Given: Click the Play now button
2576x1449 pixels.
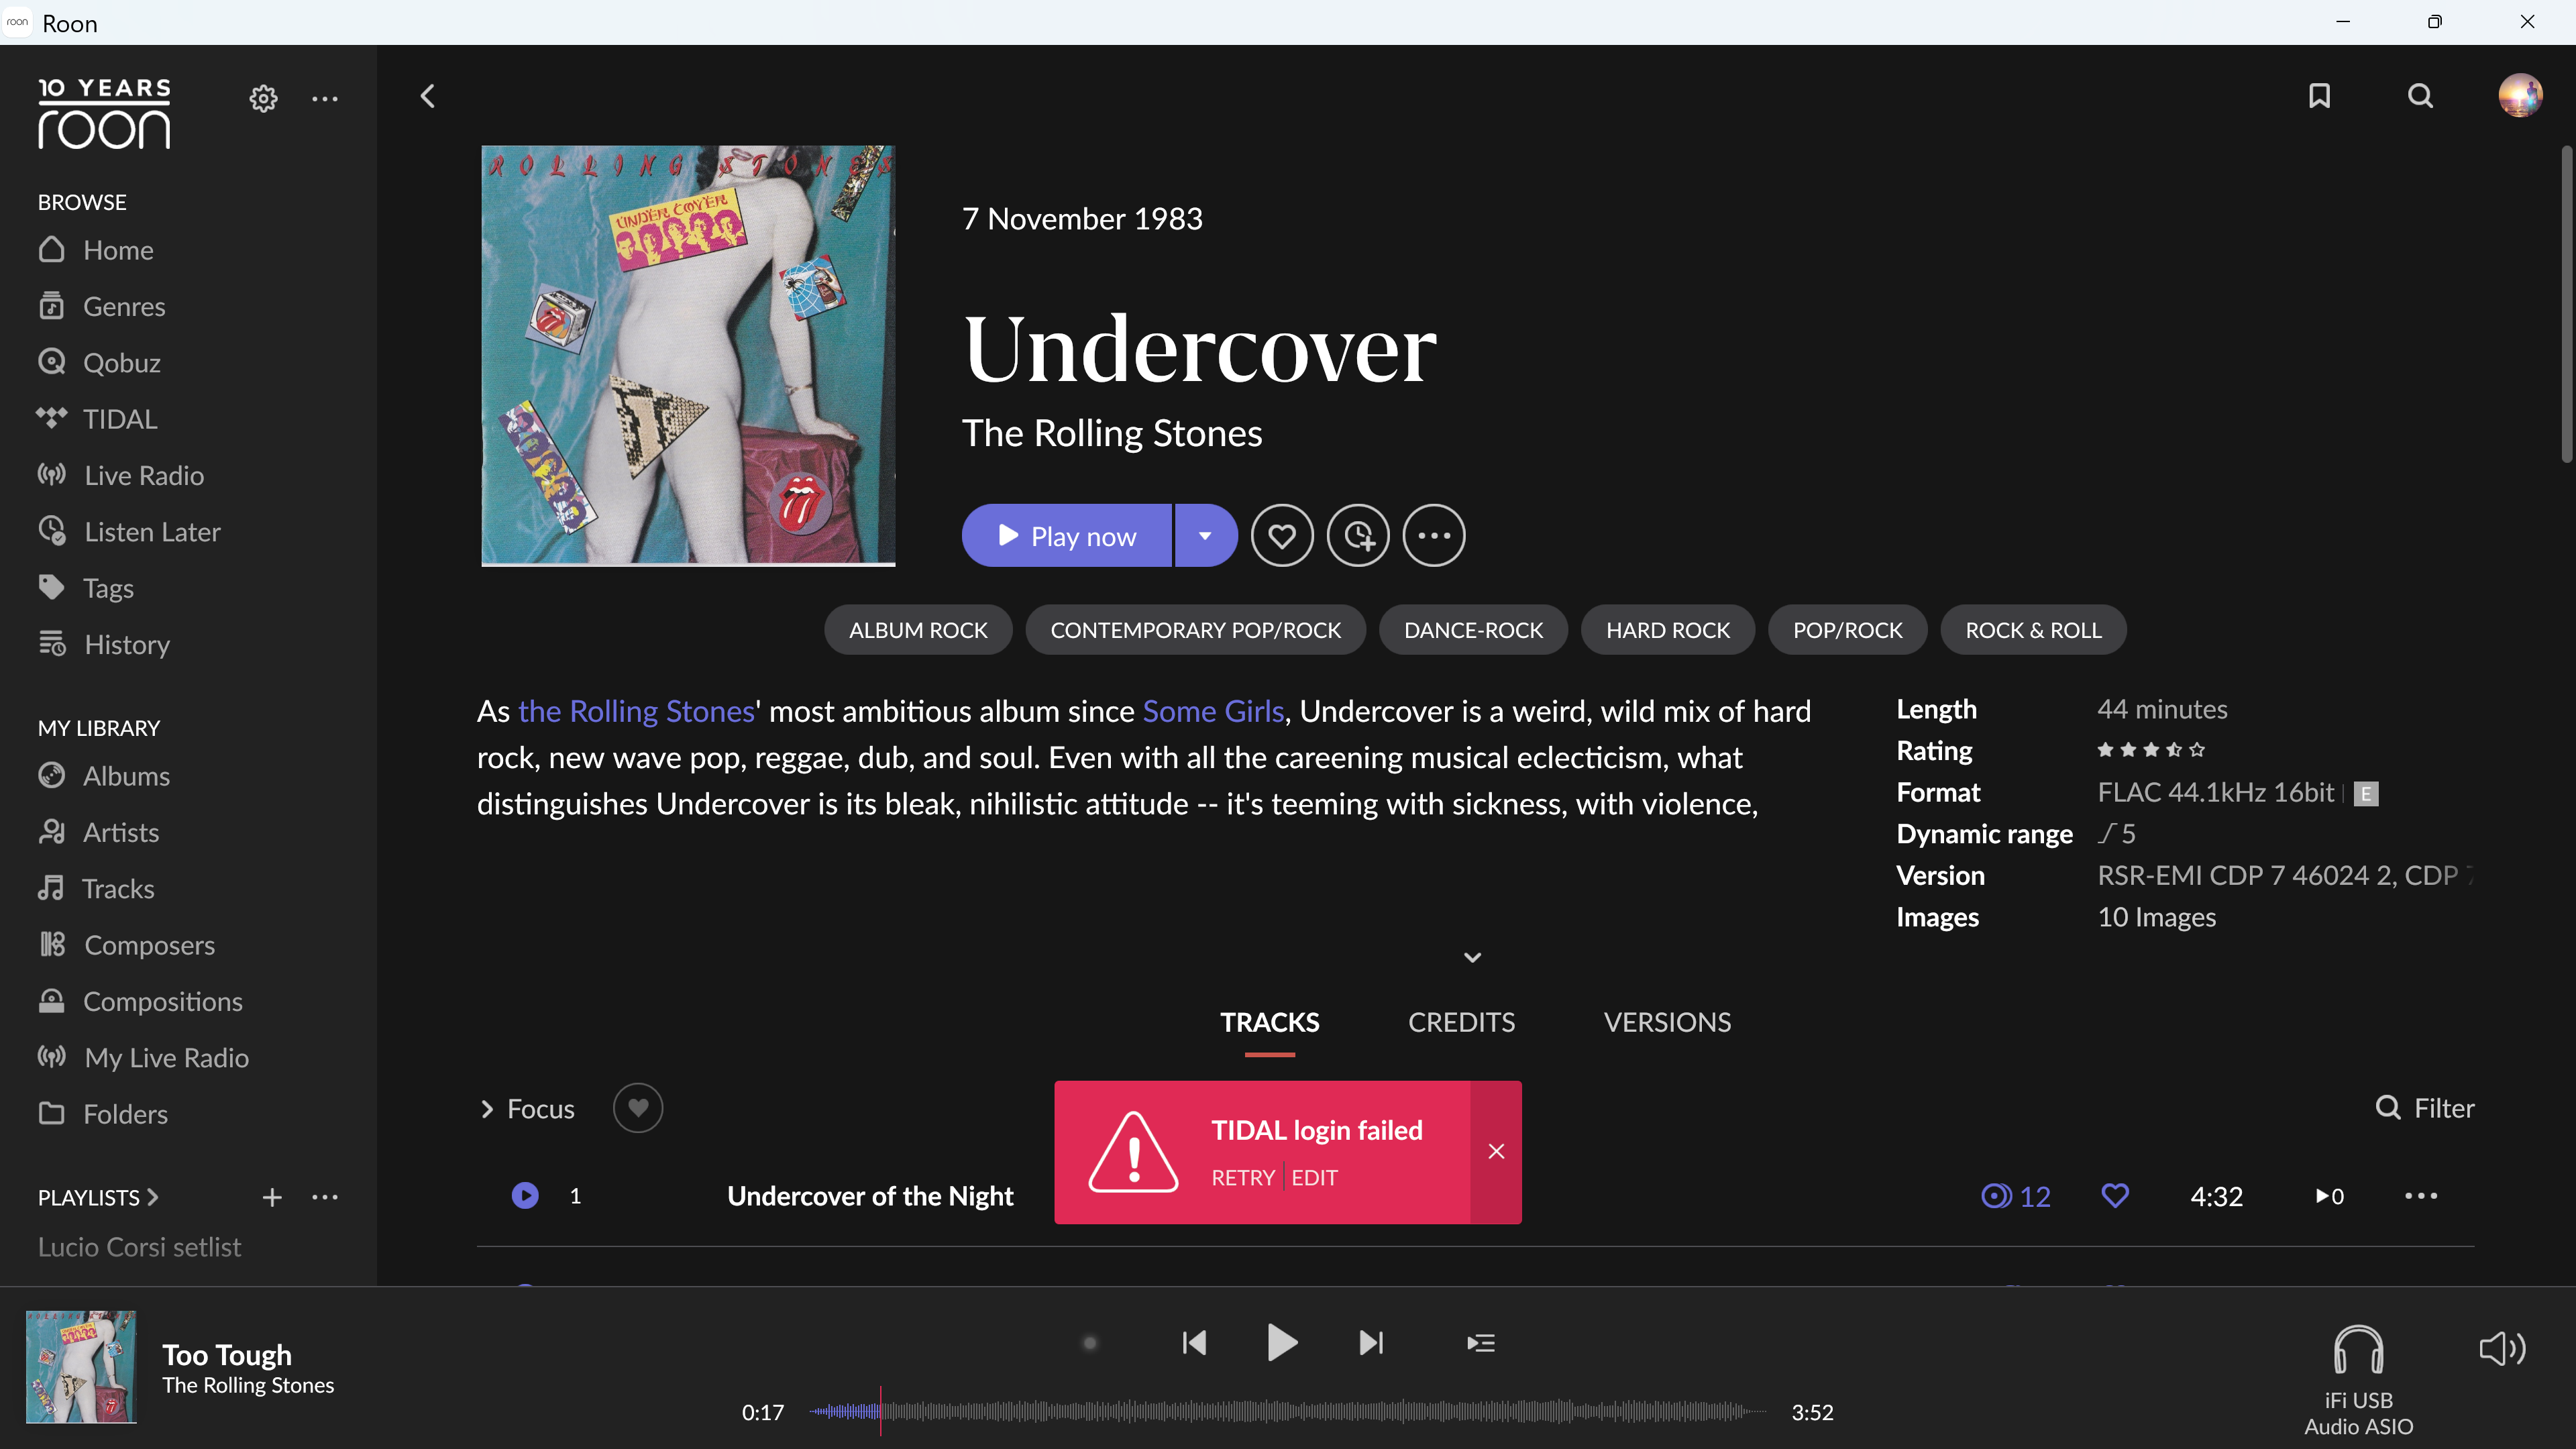Looking at the screenshot, I should tap(1066, 536).
